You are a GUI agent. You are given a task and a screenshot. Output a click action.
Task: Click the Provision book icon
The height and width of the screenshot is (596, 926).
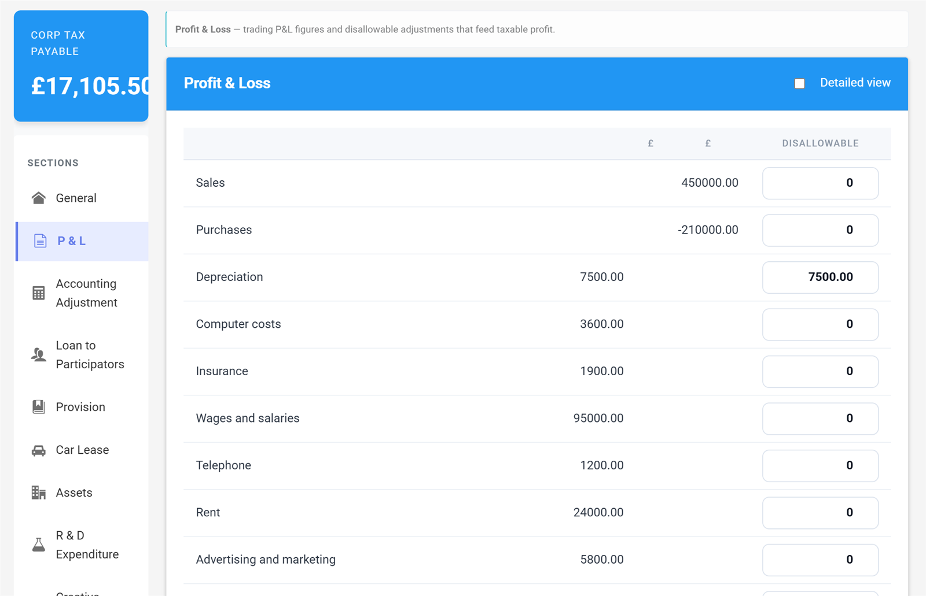point(39,407)
